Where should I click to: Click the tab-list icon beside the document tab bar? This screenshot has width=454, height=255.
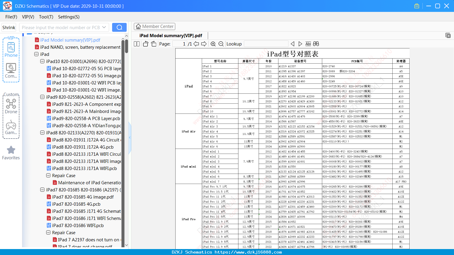[x=448, y=35]
